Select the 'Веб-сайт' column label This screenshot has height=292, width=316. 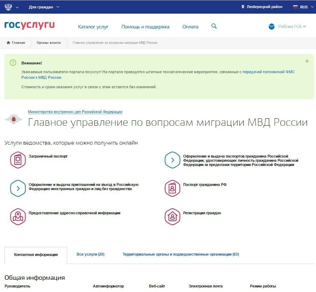[157, 286]
